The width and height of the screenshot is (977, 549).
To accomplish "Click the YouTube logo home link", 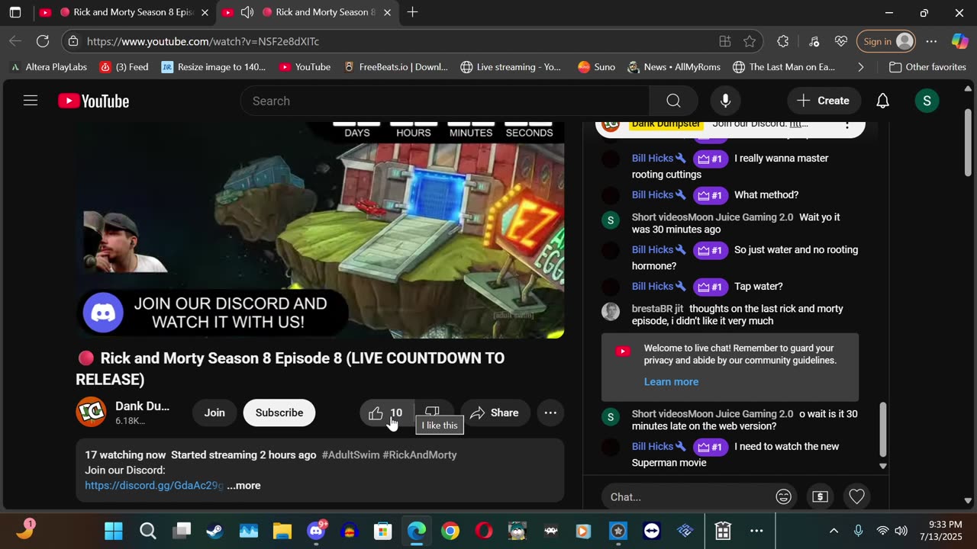I will click(x=94, y=101).
